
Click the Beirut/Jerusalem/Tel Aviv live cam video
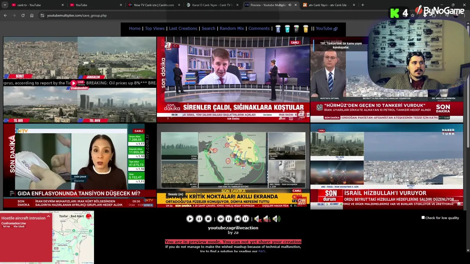(80, 80)
